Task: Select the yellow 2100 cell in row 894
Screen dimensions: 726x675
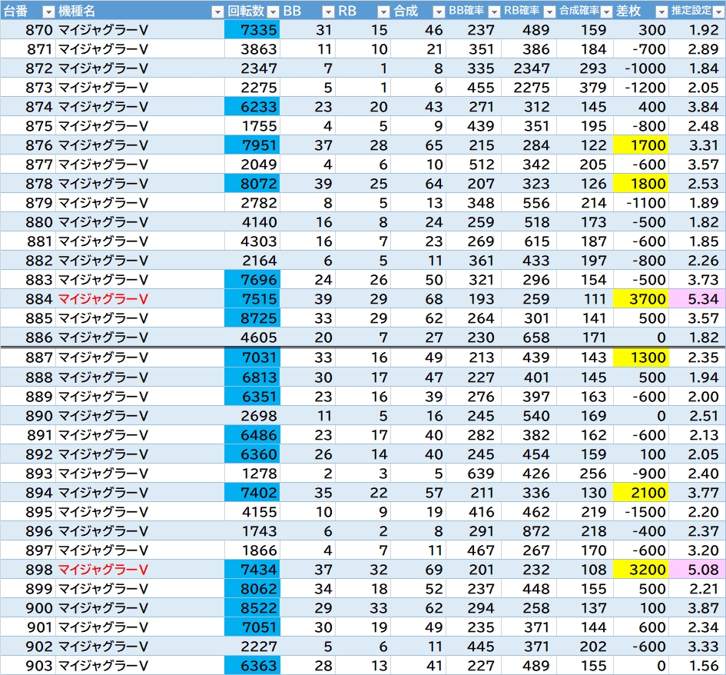Action: (641, 493)
